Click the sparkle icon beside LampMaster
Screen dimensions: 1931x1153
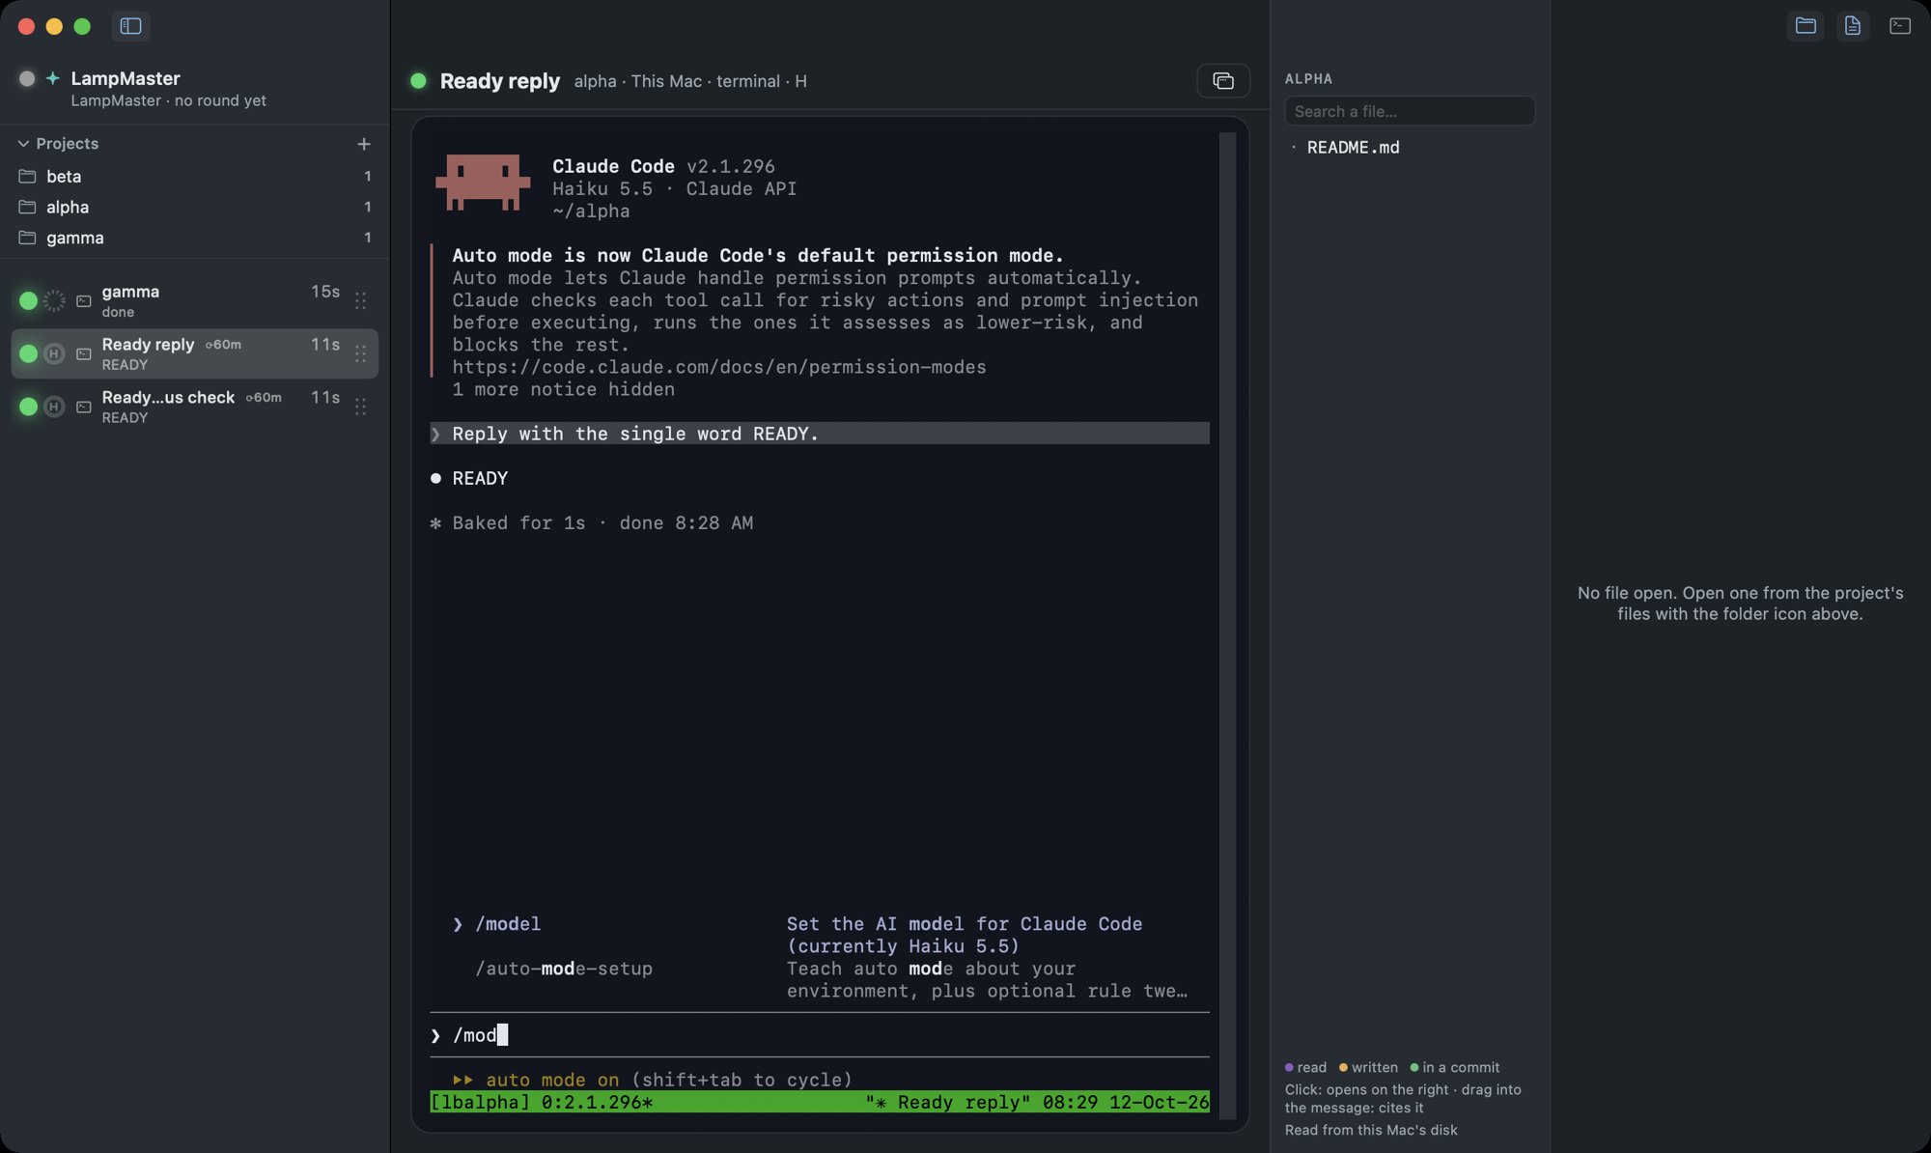pyautogui.click(x=53, y=78)
